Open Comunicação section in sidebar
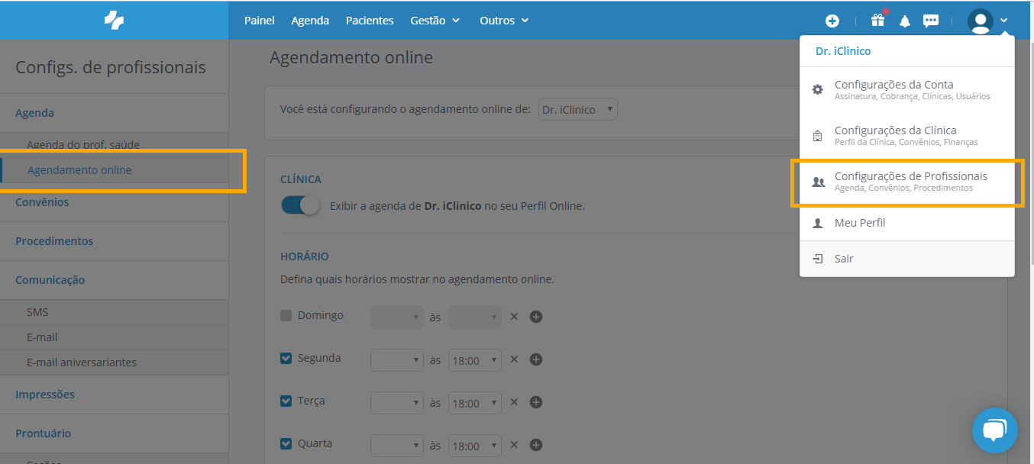Viewport: 1034px width, 464px height. tap(114, 280)
